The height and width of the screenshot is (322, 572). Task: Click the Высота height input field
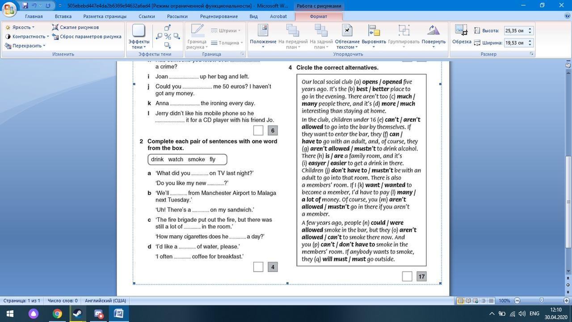coord(515,31)
